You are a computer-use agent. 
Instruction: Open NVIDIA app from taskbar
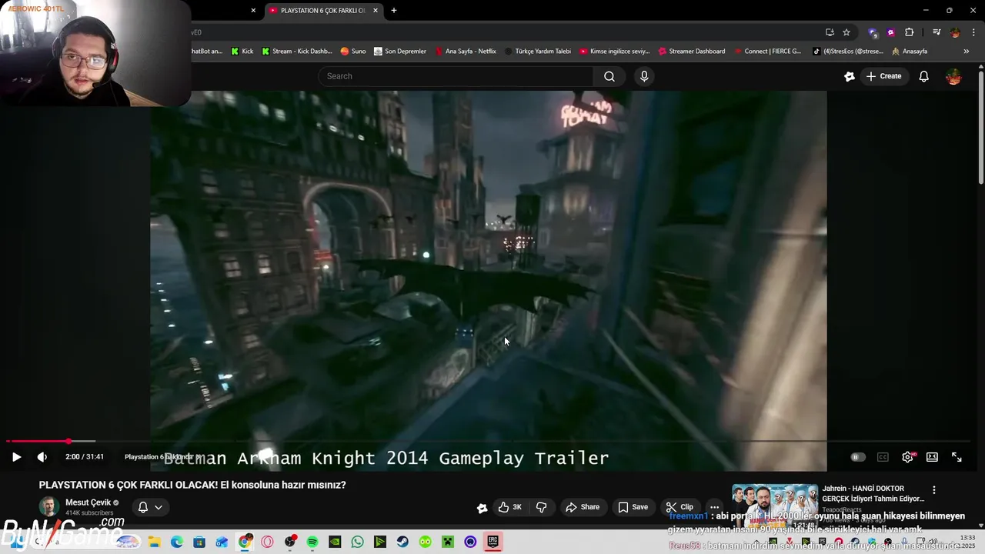tap(335, 542)
